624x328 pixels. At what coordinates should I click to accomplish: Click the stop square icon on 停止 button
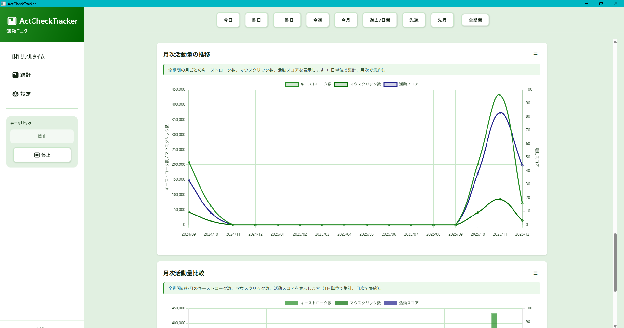click(37, 155)
